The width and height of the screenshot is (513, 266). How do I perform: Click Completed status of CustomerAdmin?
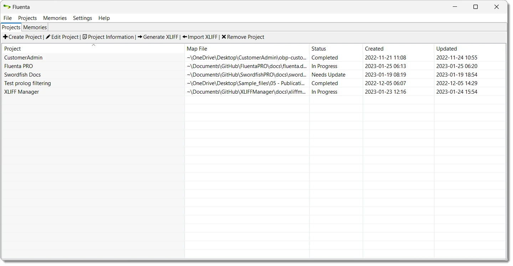click(x=324, y=58)
